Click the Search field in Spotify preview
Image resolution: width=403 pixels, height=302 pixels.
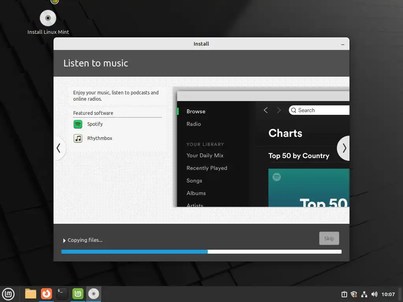319,110
